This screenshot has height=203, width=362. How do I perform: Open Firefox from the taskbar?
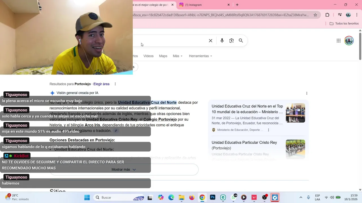click(192, 198)
